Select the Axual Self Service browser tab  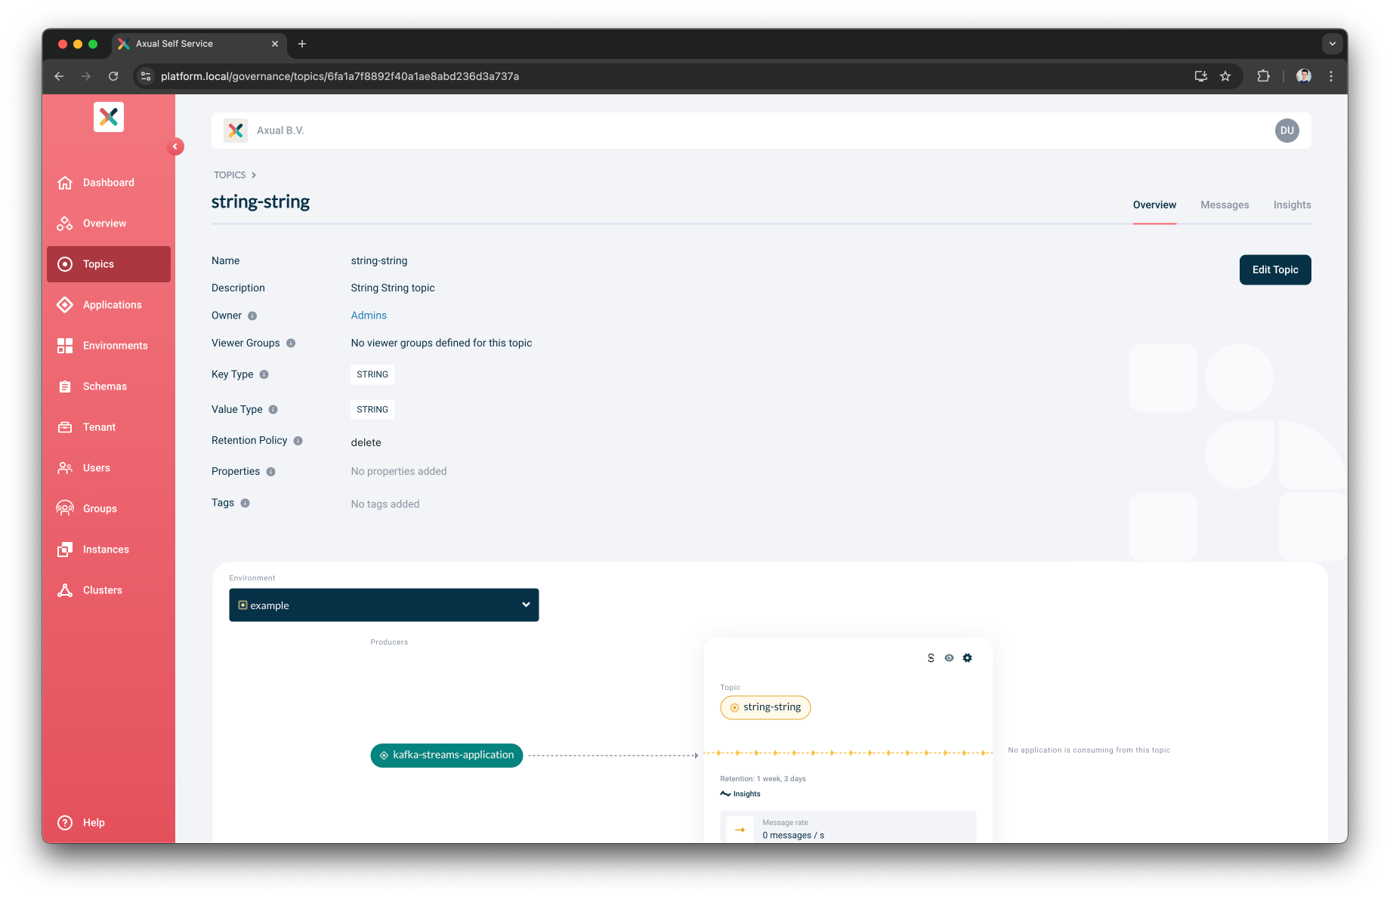[x=199, y=44]
